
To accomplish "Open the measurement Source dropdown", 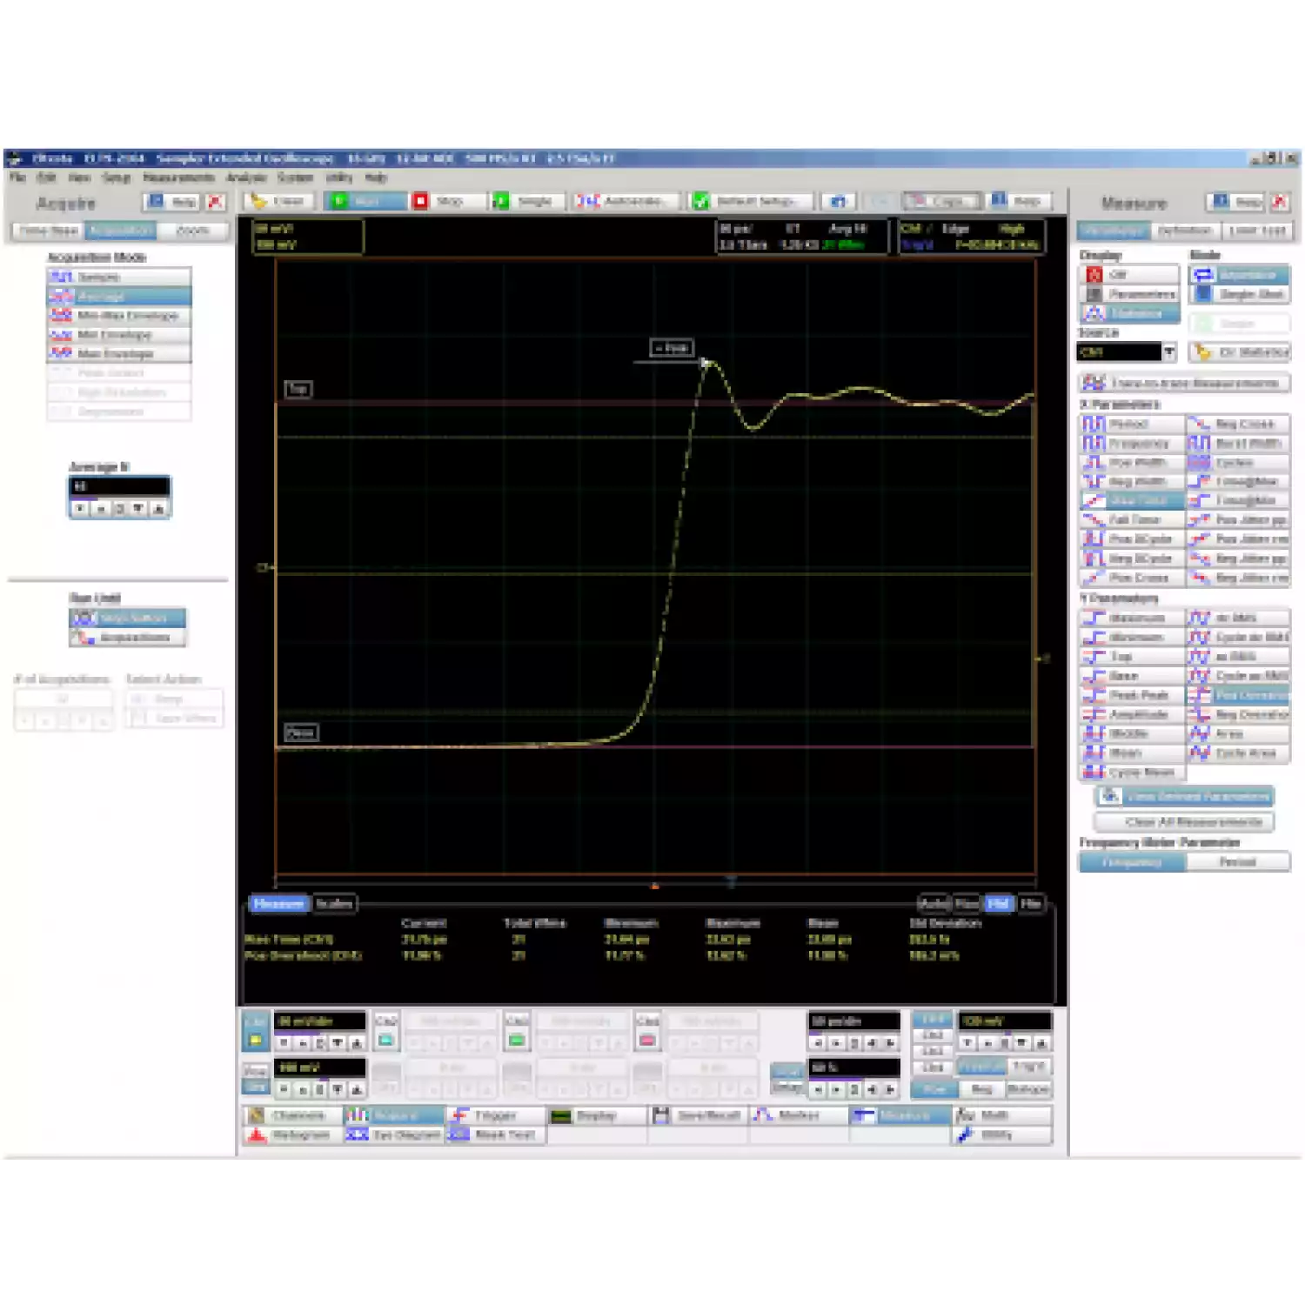I will coord(1169,352).
